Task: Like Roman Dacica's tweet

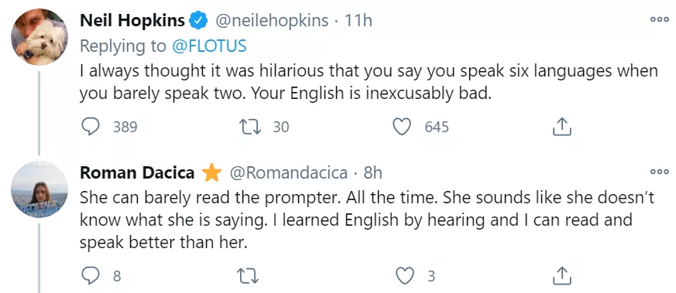Action: point(404,276)
